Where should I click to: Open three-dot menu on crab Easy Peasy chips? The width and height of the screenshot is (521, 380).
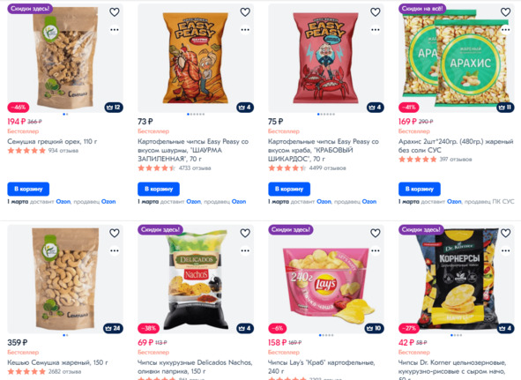point(376,30)
